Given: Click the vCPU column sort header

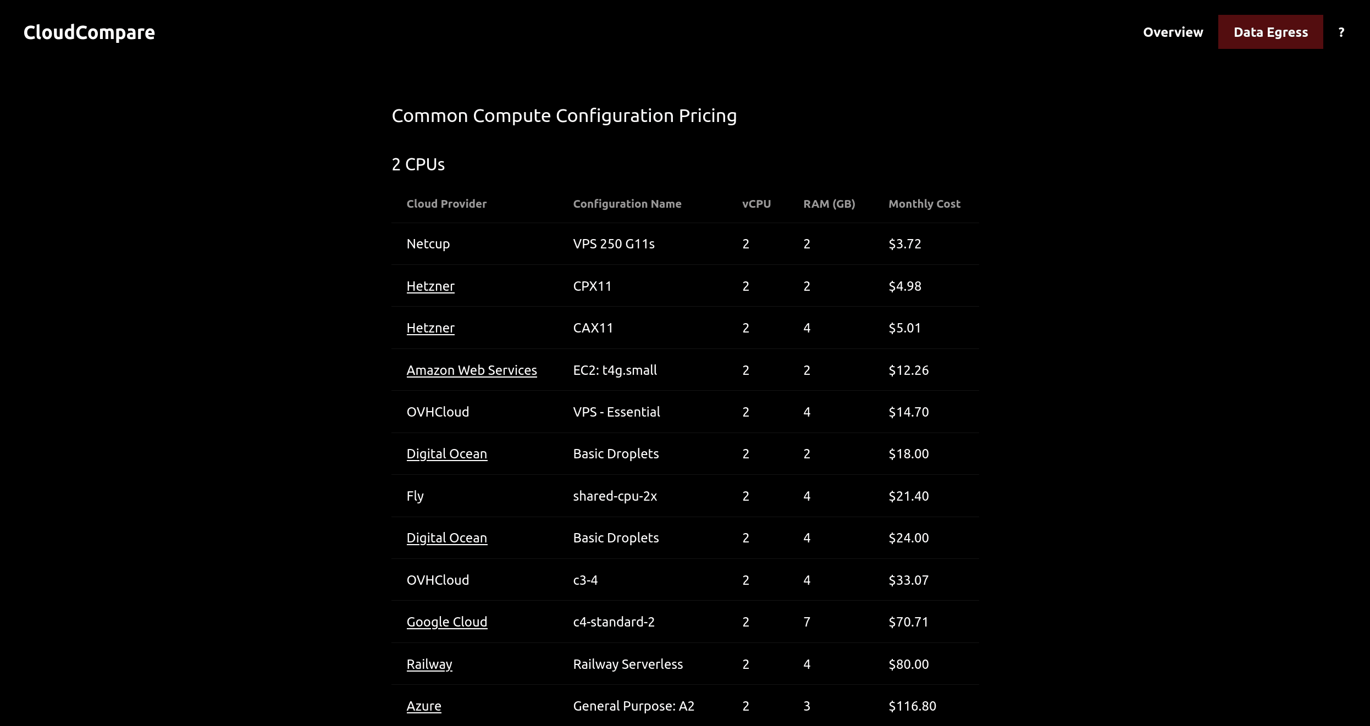Looking at the screenshot, I should [x=756, y=203].
